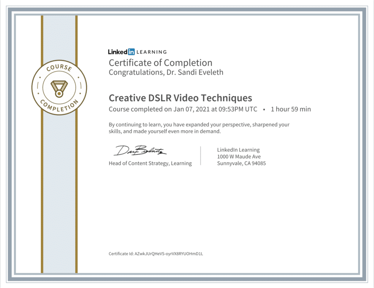Click the vertical divider beside the signature
Screen dimensions: 374x288
coord(200,155)
